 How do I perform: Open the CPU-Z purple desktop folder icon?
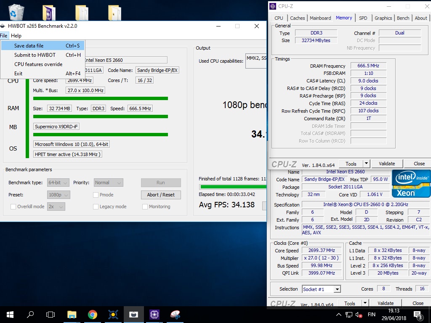[49, 13]
